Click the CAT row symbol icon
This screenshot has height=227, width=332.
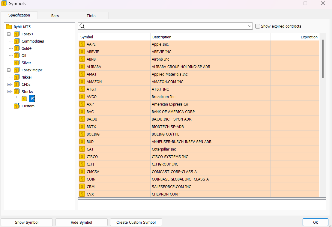(82, 149)
